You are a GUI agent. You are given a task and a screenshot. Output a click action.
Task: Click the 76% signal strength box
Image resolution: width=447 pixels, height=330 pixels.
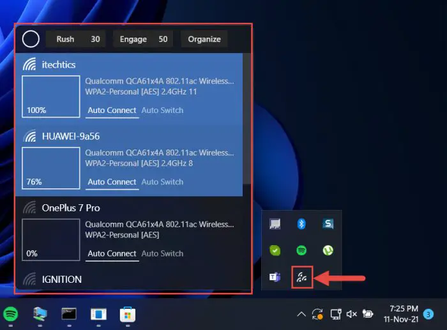tap(51, 168)
